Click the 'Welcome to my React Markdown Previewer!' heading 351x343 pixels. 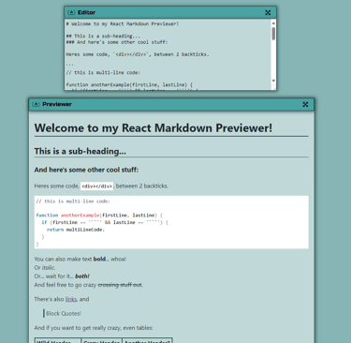154,127
